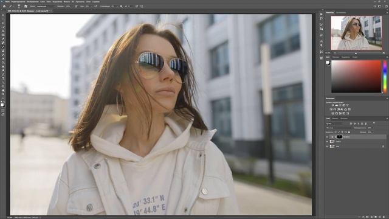Image resolution: width=389 pixels, height=219 pixels.
Task: Add an Invert adjustment
Action: (x=333, y=114)
